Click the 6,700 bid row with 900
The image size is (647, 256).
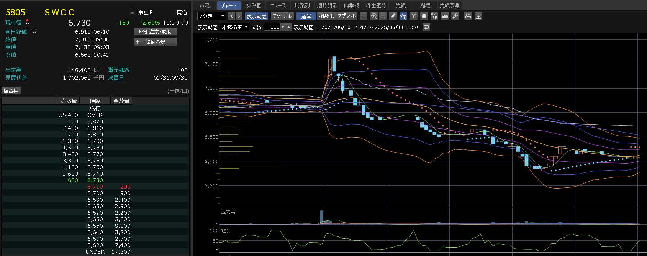point(95,193)
